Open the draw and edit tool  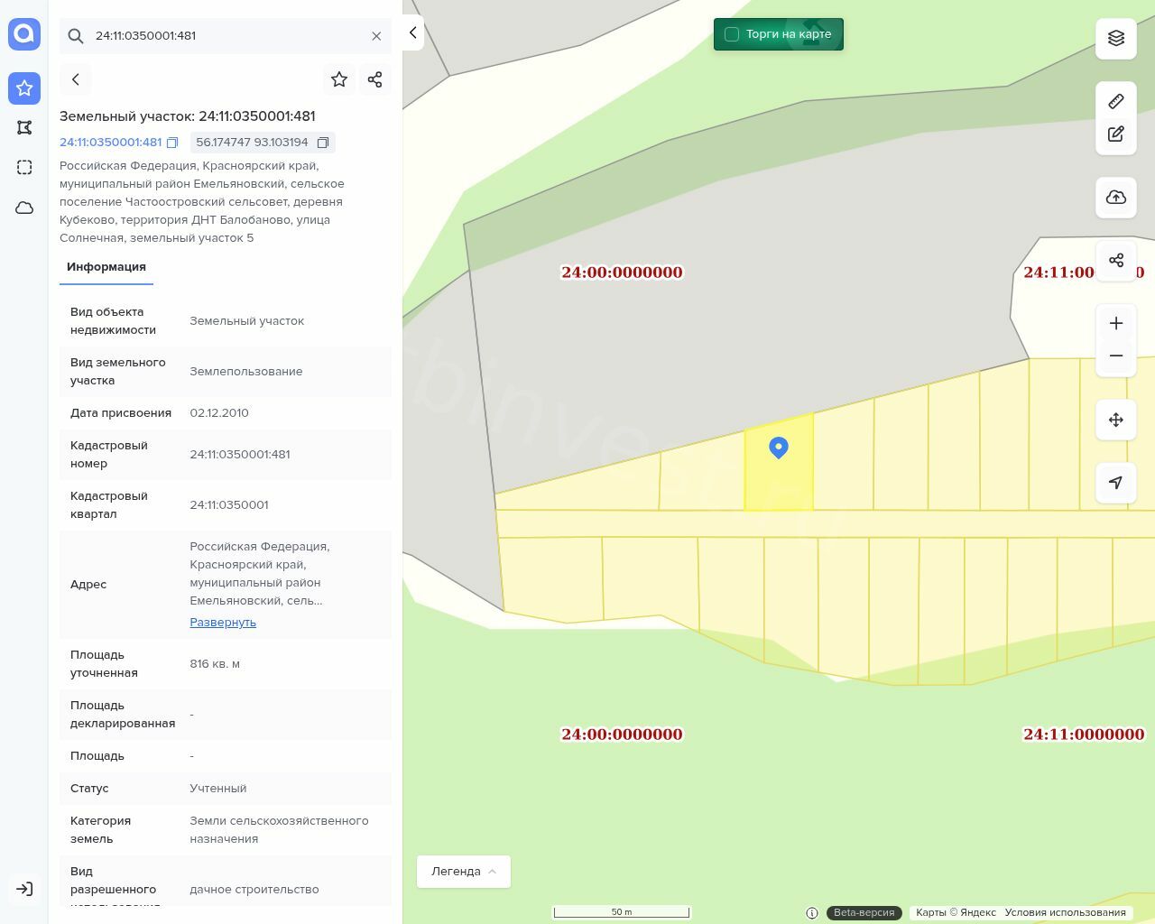click(1116, 134)
